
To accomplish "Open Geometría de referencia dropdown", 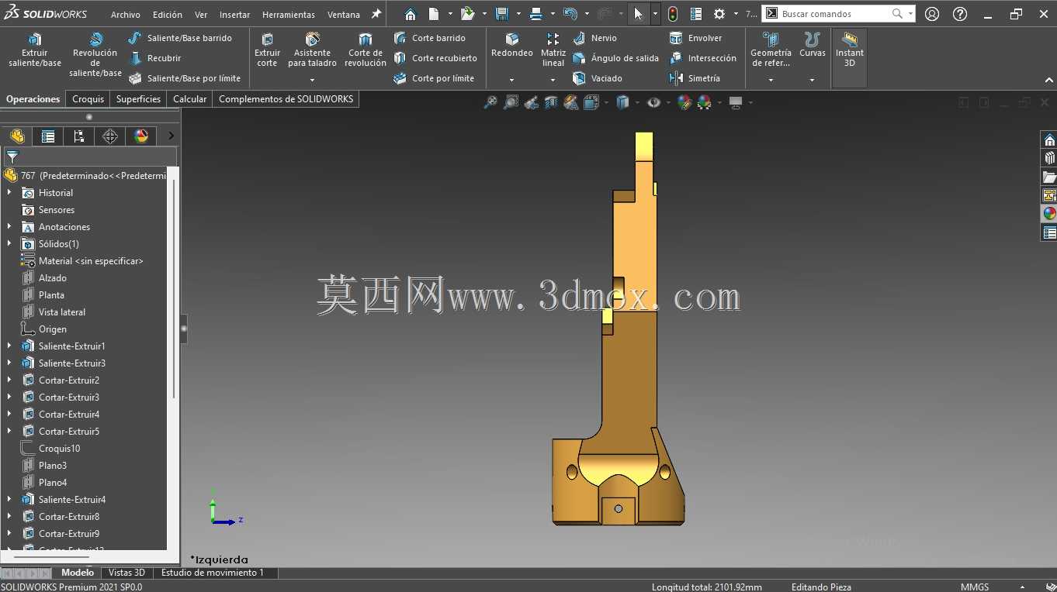I will pos(771,80).
